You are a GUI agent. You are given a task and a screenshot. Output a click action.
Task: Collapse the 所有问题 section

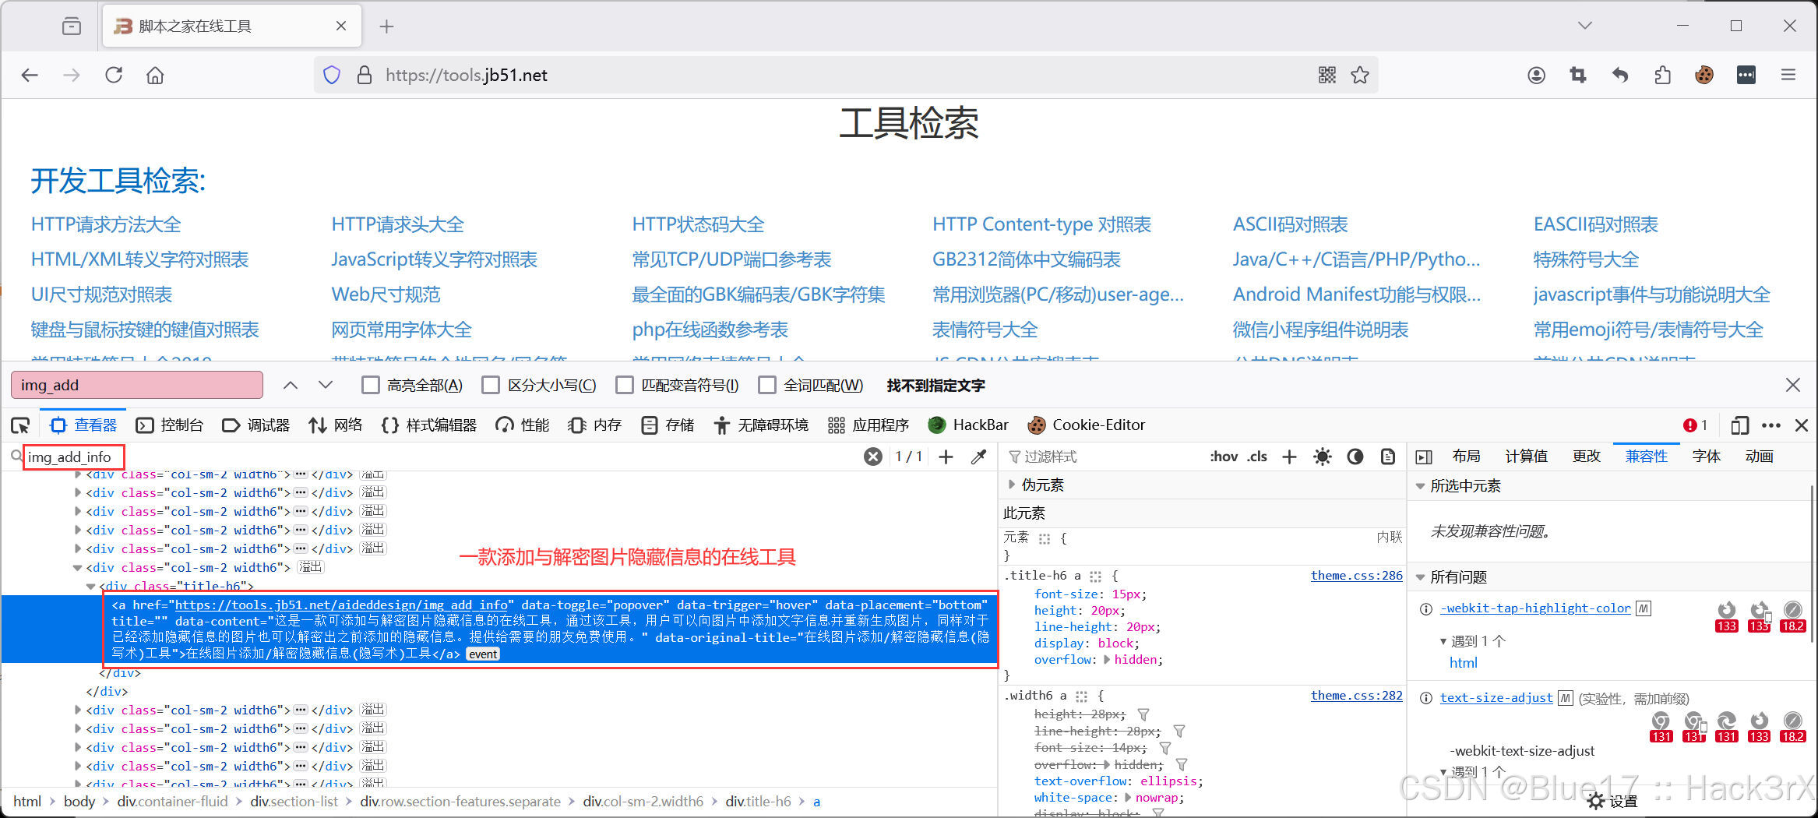pyautogui.click(x=1420, y=577)
